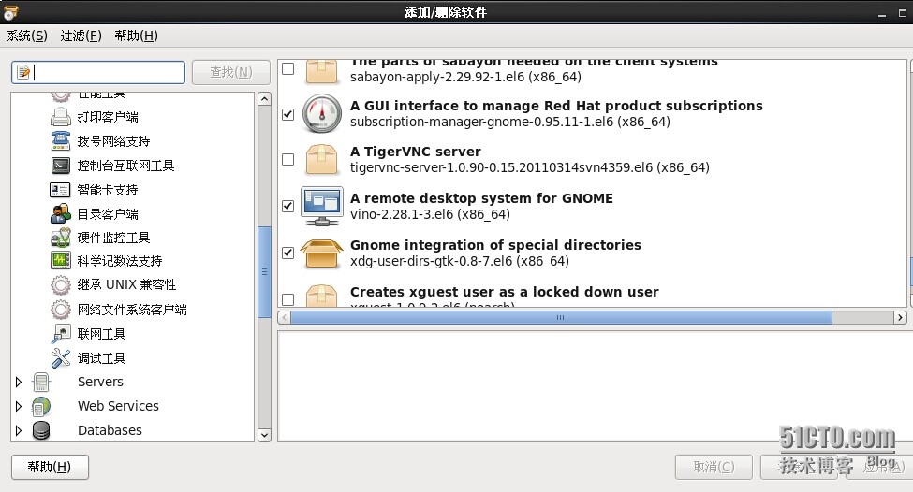
Task: Click the sabayon-apply package box icon
Action: coord(321,72)
